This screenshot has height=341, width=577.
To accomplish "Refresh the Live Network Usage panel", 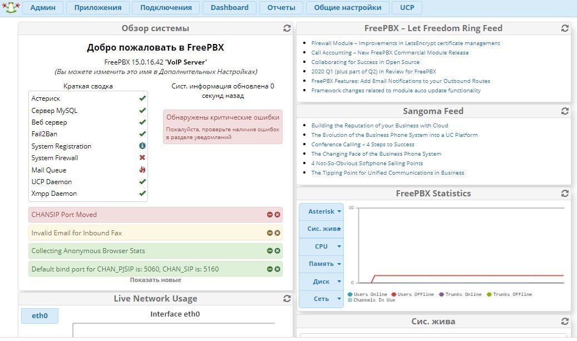I will [287, 299].
